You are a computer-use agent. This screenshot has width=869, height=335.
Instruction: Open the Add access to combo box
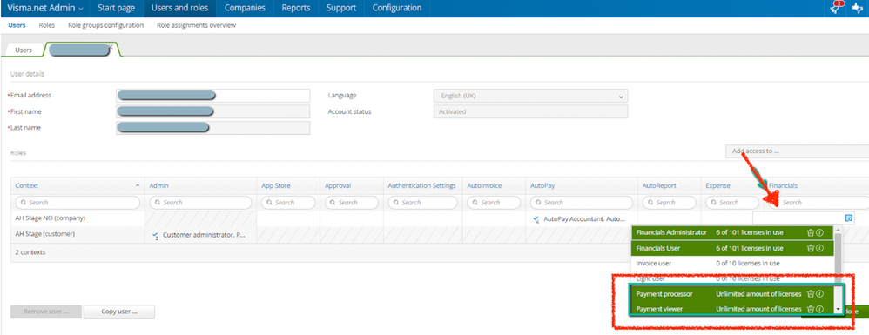point(797,151)
